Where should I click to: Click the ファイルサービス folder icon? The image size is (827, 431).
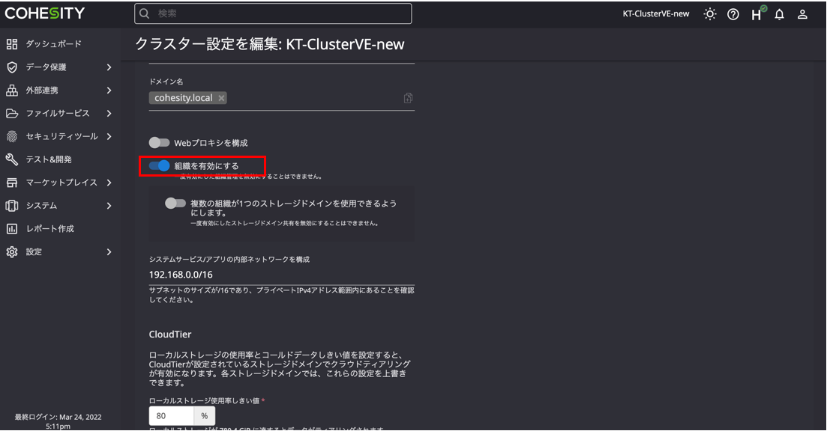pyautogui.click(x=11, y=113)
